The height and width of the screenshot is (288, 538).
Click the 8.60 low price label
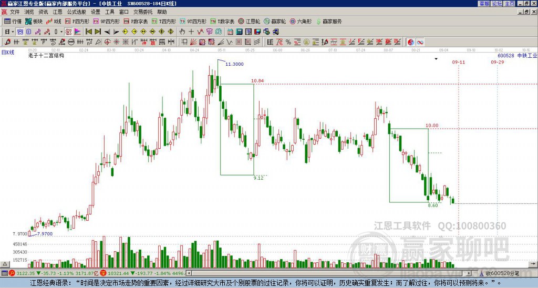433,205
